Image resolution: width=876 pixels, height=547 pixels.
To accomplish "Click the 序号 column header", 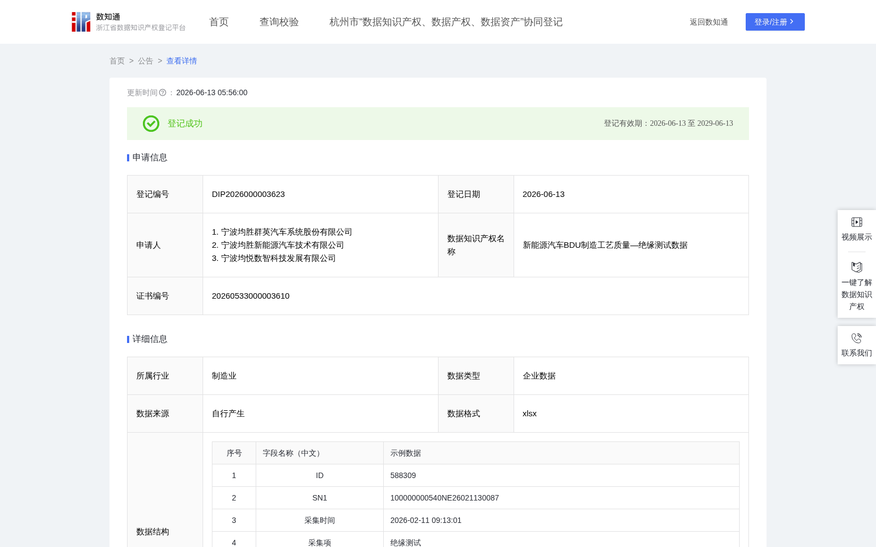I will (x=234, y=453).
